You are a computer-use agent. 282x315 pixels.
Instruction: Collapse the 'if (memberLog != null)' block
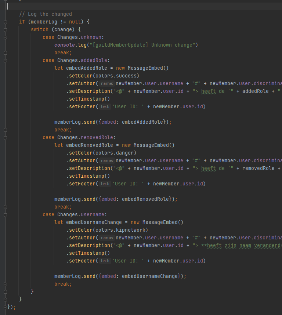5,22
